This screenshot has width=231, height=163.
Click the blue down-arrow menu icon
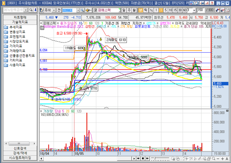[35, 10]
